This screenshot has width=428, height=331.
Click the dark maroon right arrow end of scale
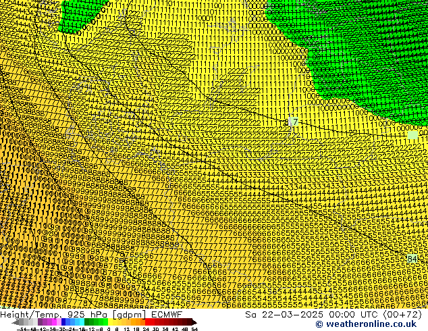coord(194,322)
